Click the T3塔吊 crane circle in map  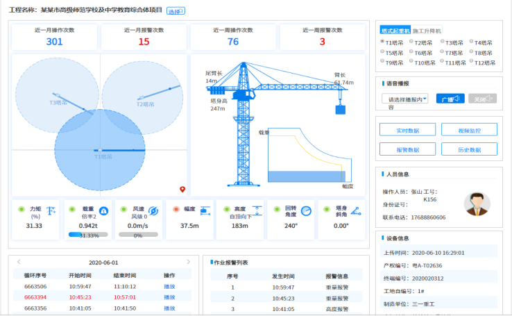[57, 95]
